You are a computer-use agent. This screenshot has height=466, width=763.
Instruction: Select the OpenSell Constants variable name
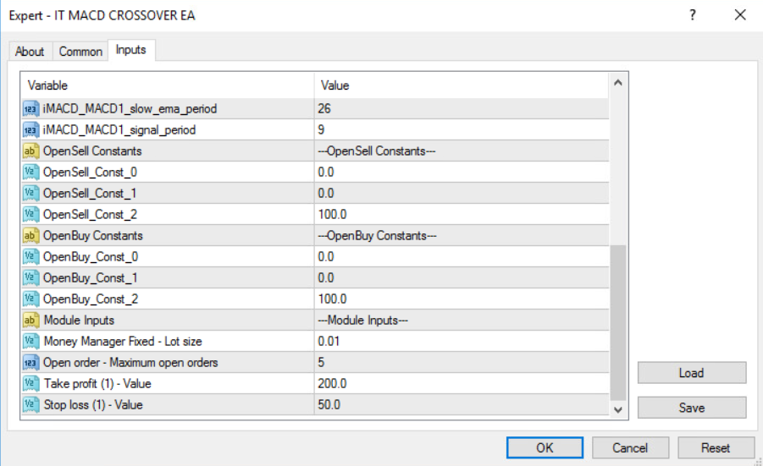[x=92, y=151]
